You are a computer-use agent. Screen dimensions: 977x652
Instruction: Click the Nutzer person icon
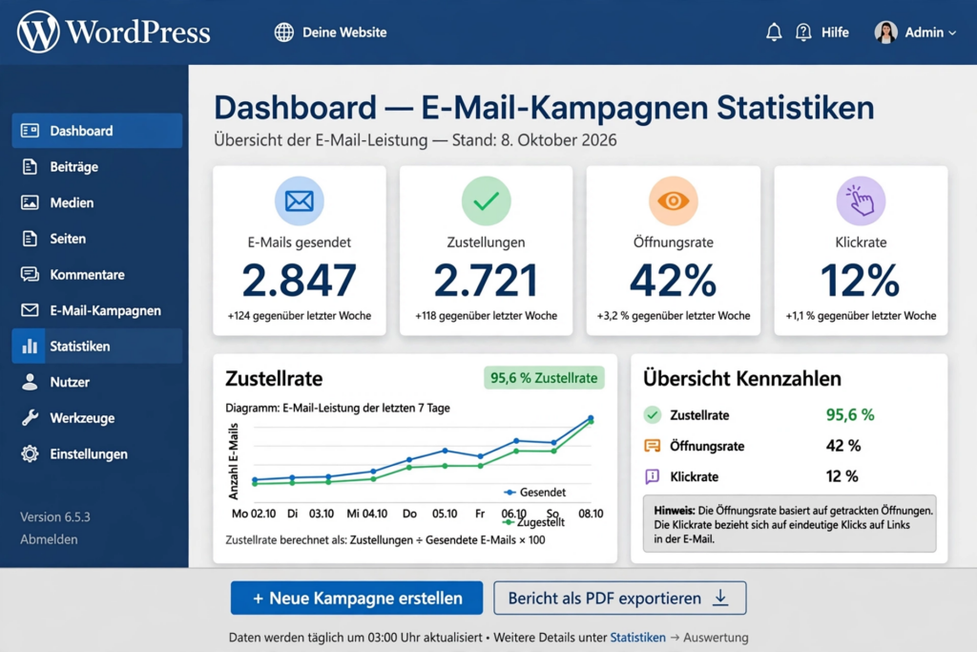tap(30, 382)
